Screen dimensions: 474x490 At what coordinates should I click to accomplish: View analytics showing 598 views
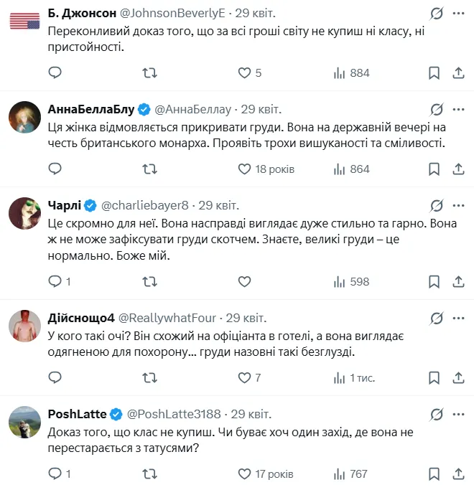tap(352, 281)
